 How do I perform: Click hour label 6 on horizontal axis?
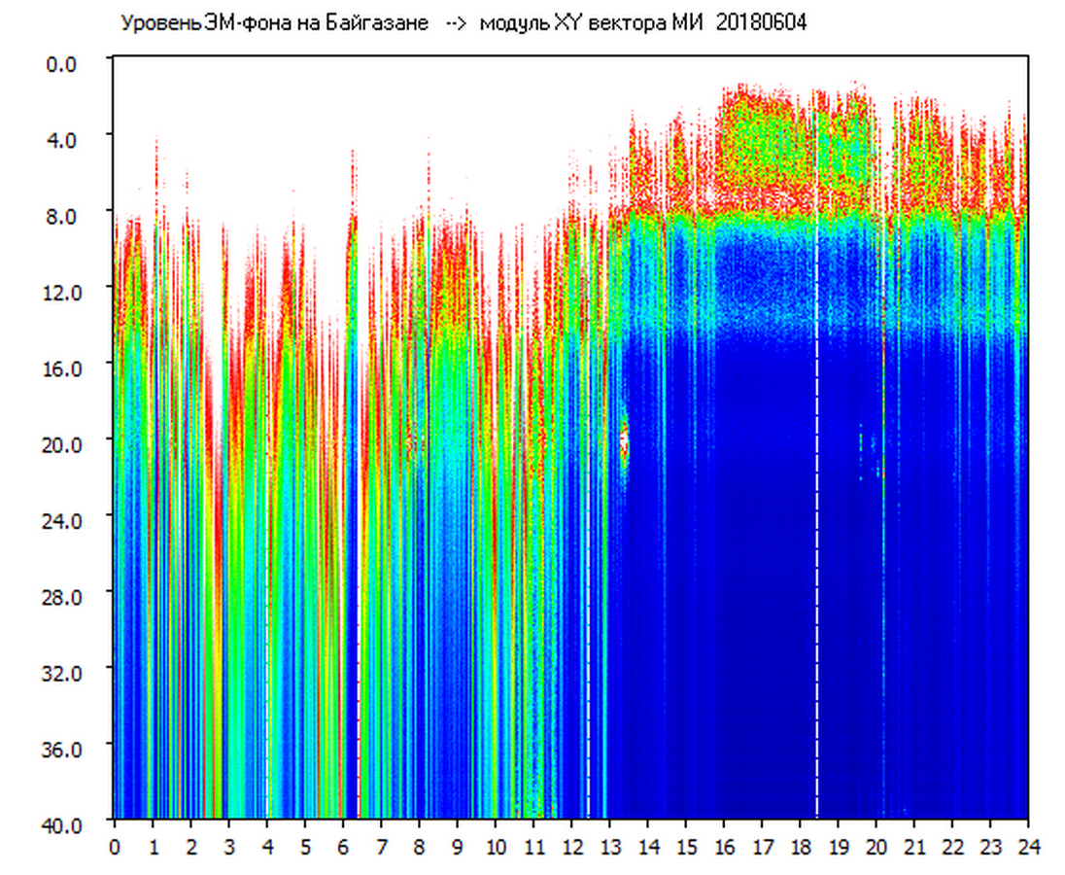click(343, 846)
